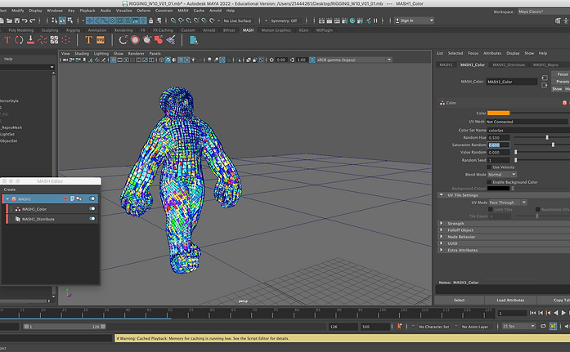Viewport: 570px width, 352px height.
Task: Check the Limit Tiles checkbox
Action: point(490,210)
